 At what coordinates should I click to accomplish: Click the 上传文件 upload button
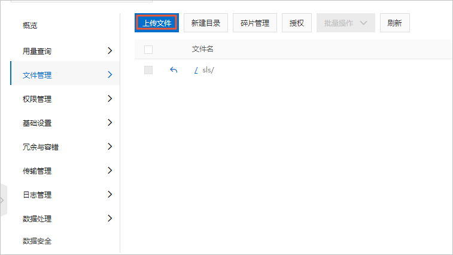pyautogui.click(x=157, y=23)
